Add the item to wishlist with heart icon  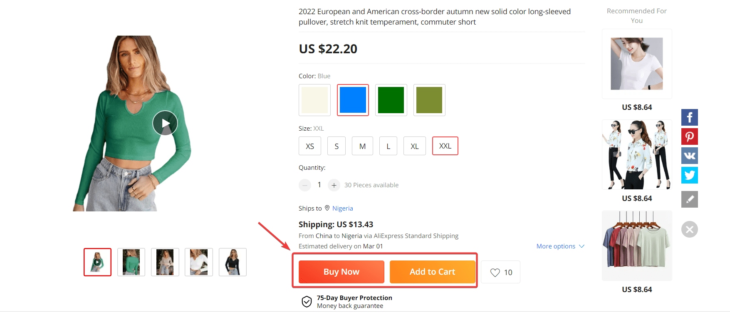click(x=500, y=272)
